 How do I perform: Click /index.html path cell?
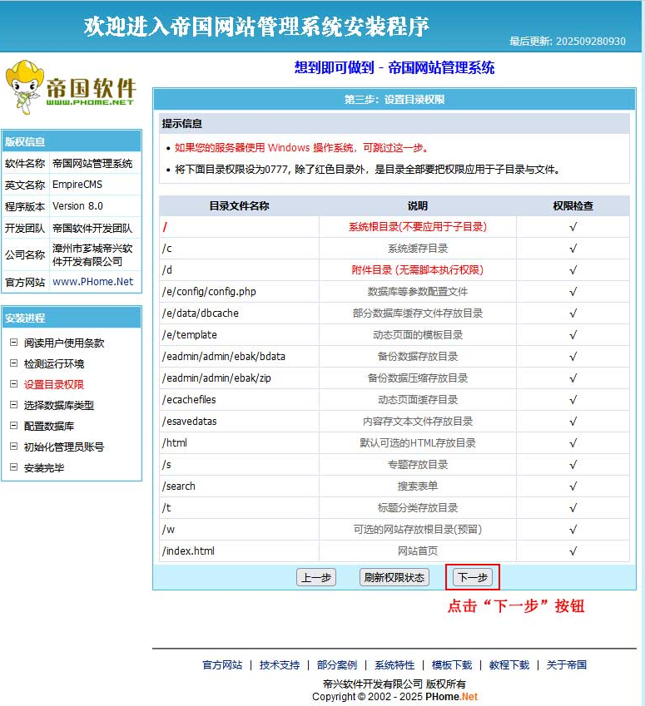[240, 551]
